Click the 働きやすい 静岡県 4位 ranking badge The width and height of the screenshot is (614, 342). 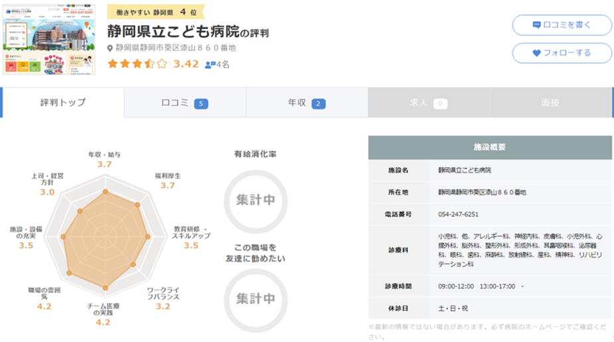pos(156,12)
